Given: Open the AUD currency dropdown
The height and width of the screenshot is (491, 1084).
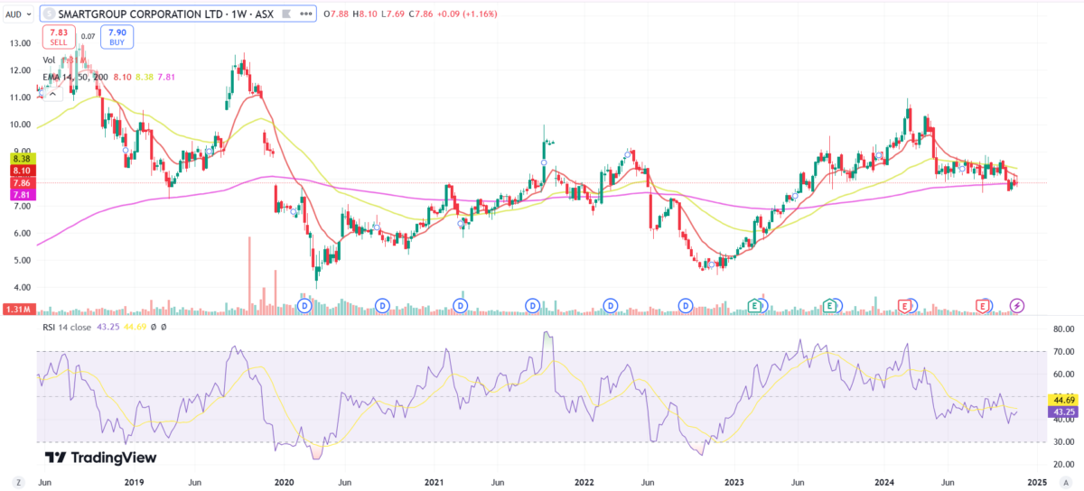Looking at the screenshot, I should pos(18,14).
